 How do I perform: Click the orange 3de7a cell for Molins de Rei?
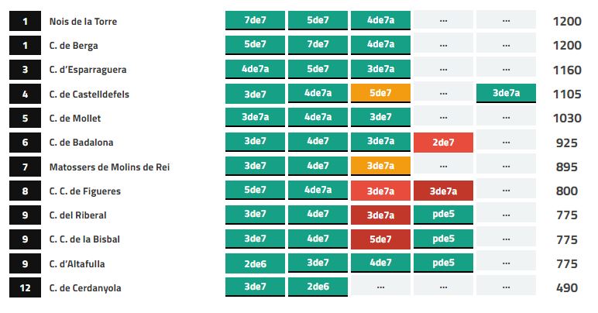(380, 167)
